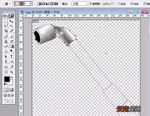Maximize the 1.jpg document window
Viewport: 150px width, 116px height.
coord(138,12)
